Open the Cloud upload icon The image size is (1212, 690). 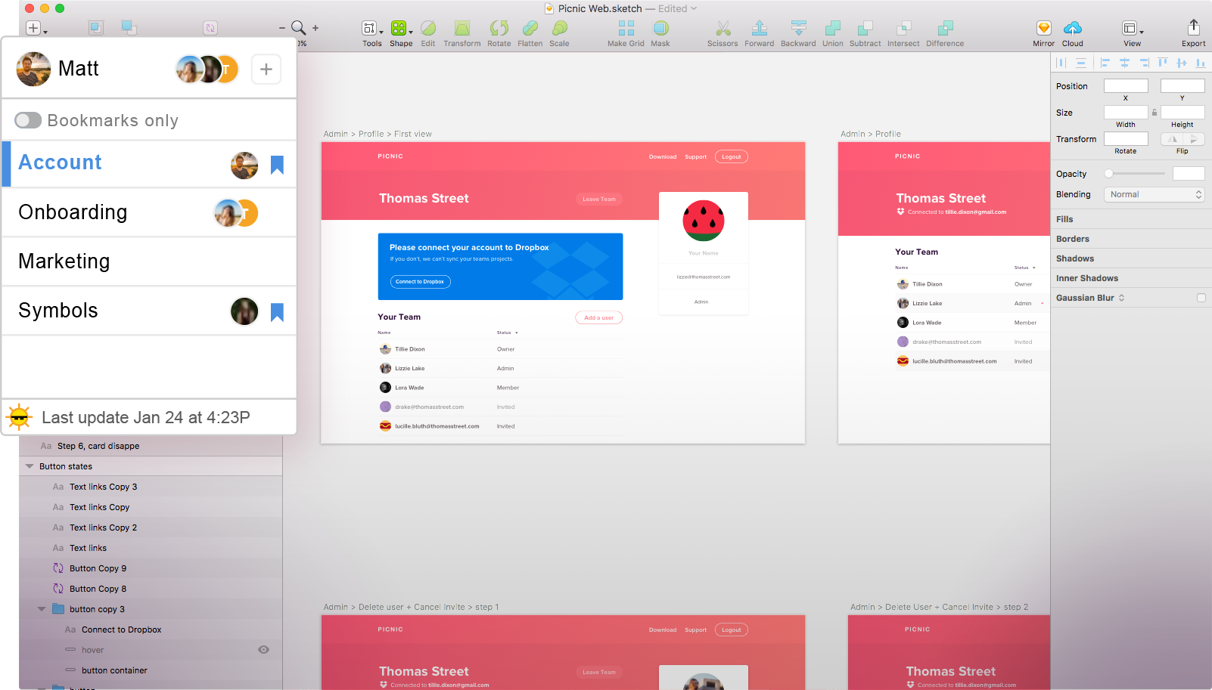pos(1072,29)
